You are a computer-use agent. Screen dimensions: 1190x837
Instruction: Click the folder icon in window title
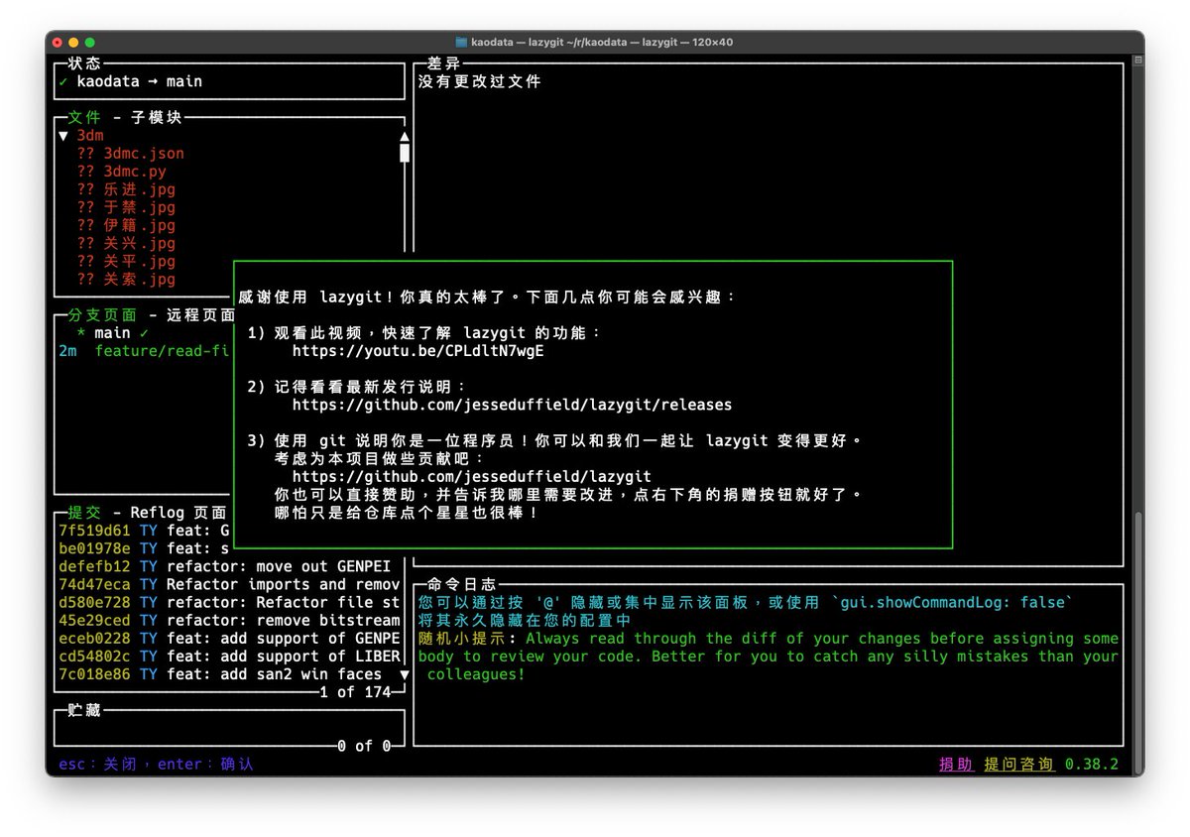tap(461, 43)
